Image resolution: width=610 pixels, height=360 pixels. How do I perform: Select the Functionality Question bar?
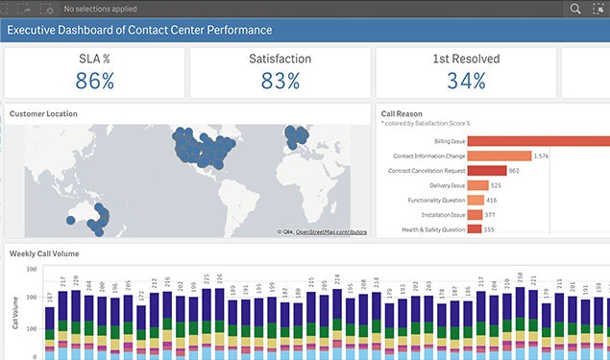pyautogui.click(x=476, y=201)
